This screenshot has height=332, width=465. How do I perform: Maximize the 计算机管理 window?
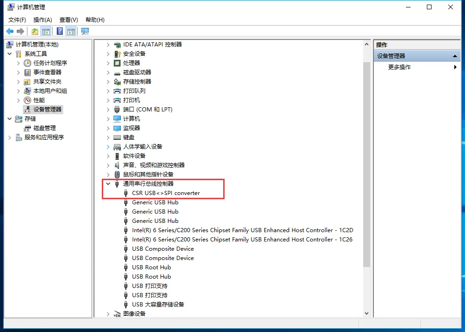click(429, 7)
